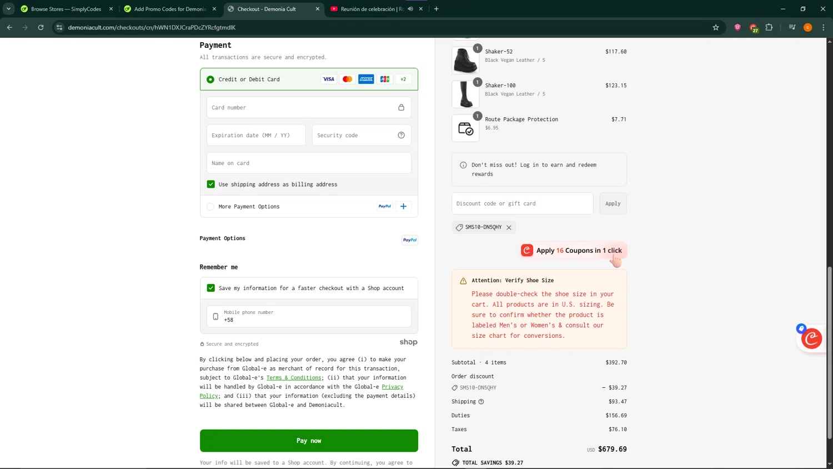This screenshot has width=833, height=469.
Task: Click the Visa card logo
Action: point(329,79)
